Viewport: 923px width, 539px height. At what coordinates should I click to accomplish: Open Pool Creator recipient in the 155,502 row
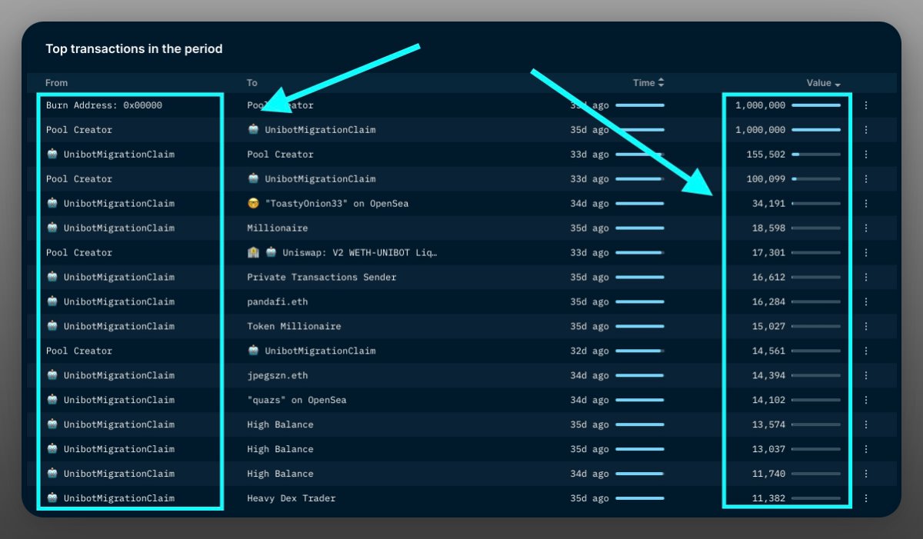280,155
